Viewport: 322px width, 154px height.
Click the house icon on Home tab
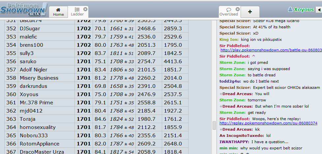58,10
